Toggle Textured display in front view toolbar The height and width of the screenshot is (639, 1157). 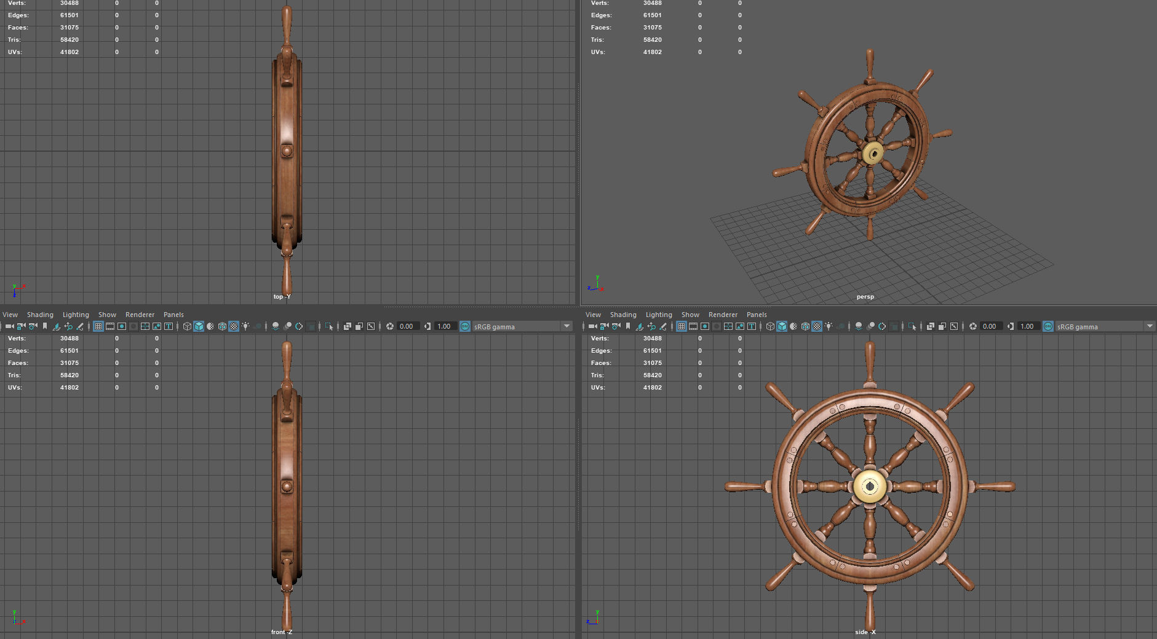pos(234,326)
